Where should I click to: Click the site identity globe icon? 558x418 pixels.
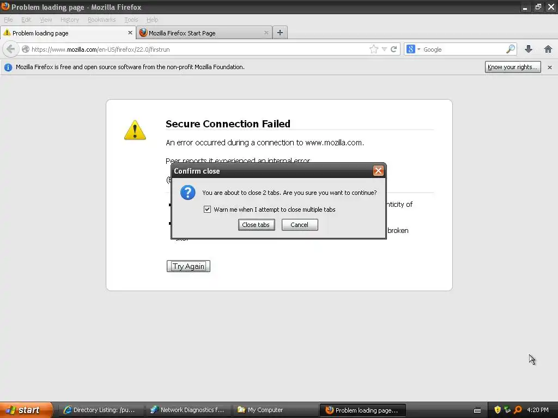point(25,50)
